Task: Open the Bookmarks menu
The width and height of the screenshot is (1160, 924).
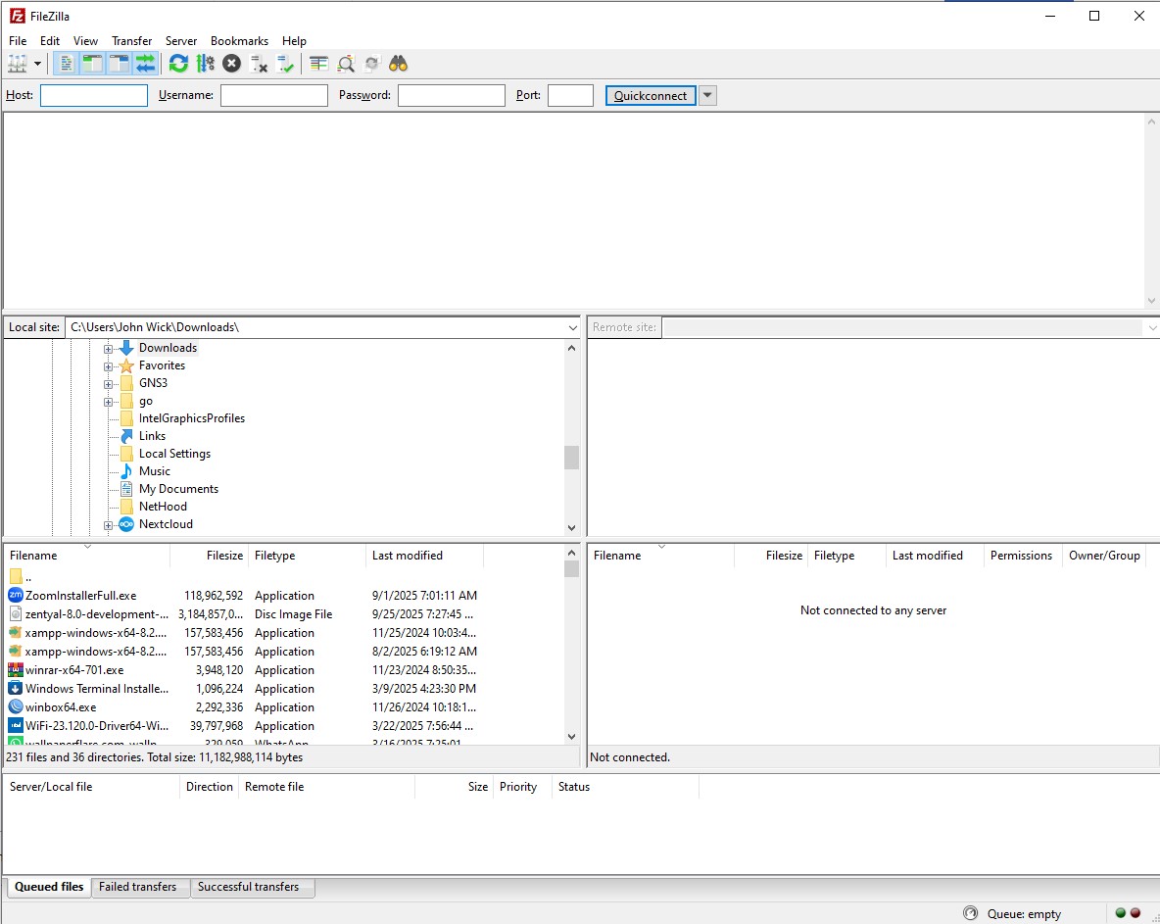Action: point(239,41)
